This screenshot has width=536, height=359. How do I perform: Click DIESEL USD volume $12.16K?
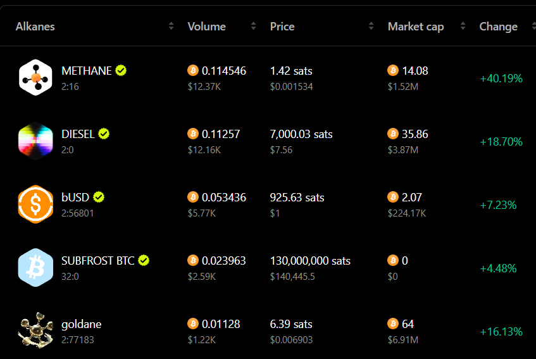pos(204,150)
